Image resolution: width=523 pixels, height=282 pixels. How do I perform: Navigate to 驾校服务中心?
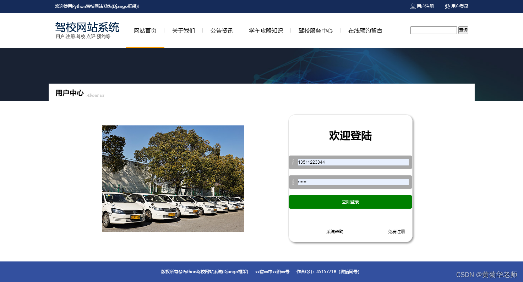point(315,30)
